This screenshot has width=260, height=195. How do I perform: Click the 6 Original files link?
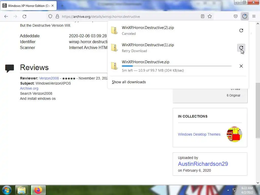click(234, 95)
